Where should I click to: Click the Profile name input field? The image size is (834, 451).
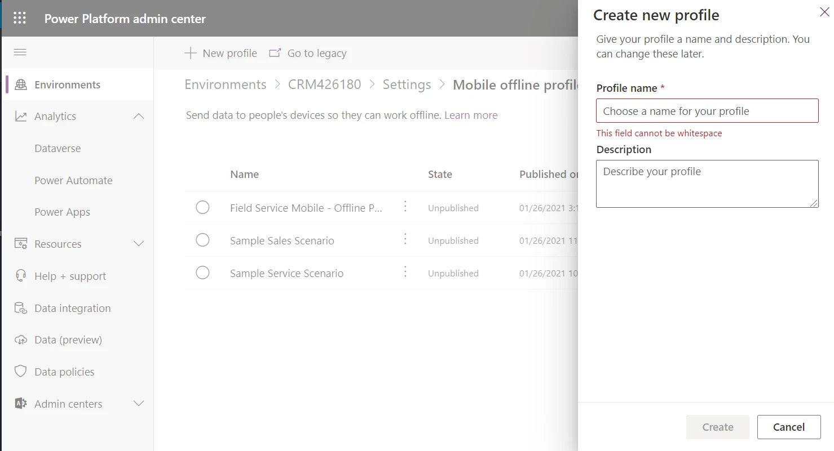click(x=707, y=111)
